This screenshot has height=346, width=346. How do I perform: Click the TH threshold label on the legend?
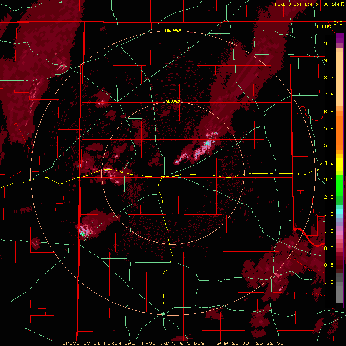[x=330, y=299]
